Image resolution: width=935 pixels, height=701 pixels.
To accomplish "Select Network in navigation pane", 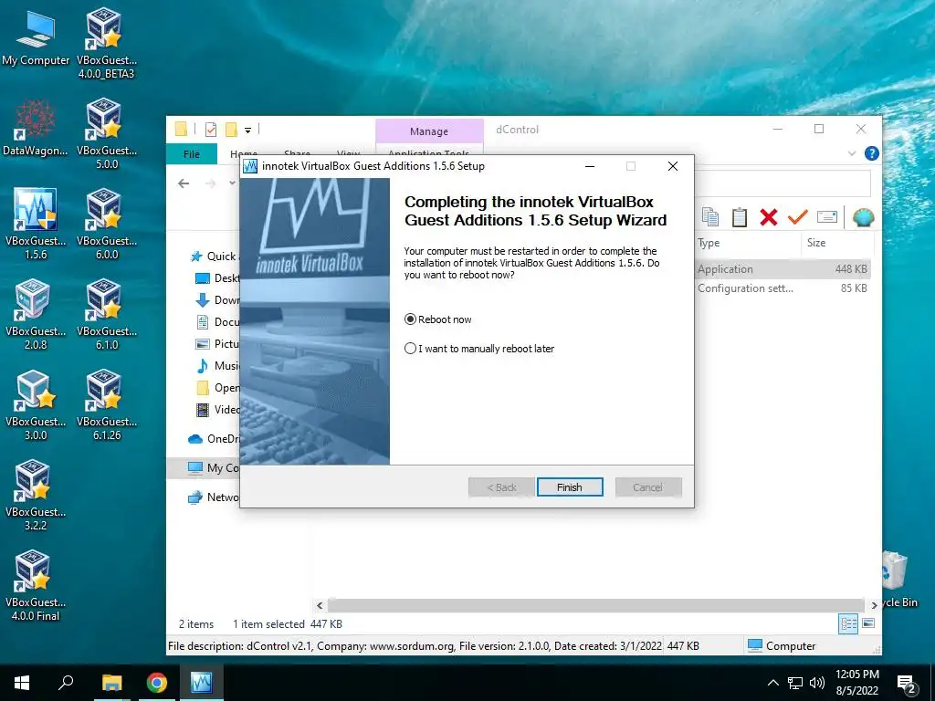I will pos(214,497).
